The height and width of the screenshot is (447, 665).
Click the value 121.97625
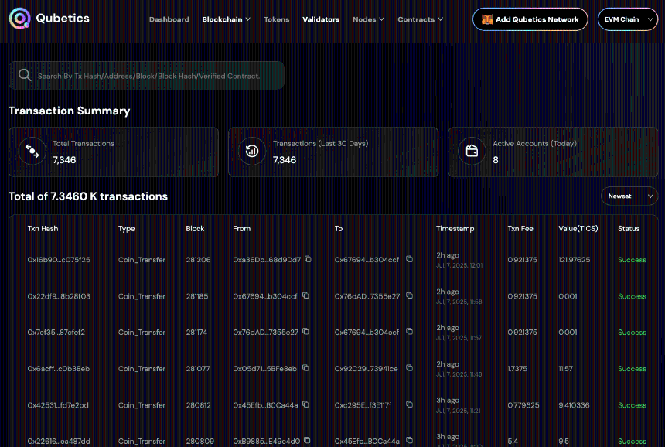click(575, 260)
